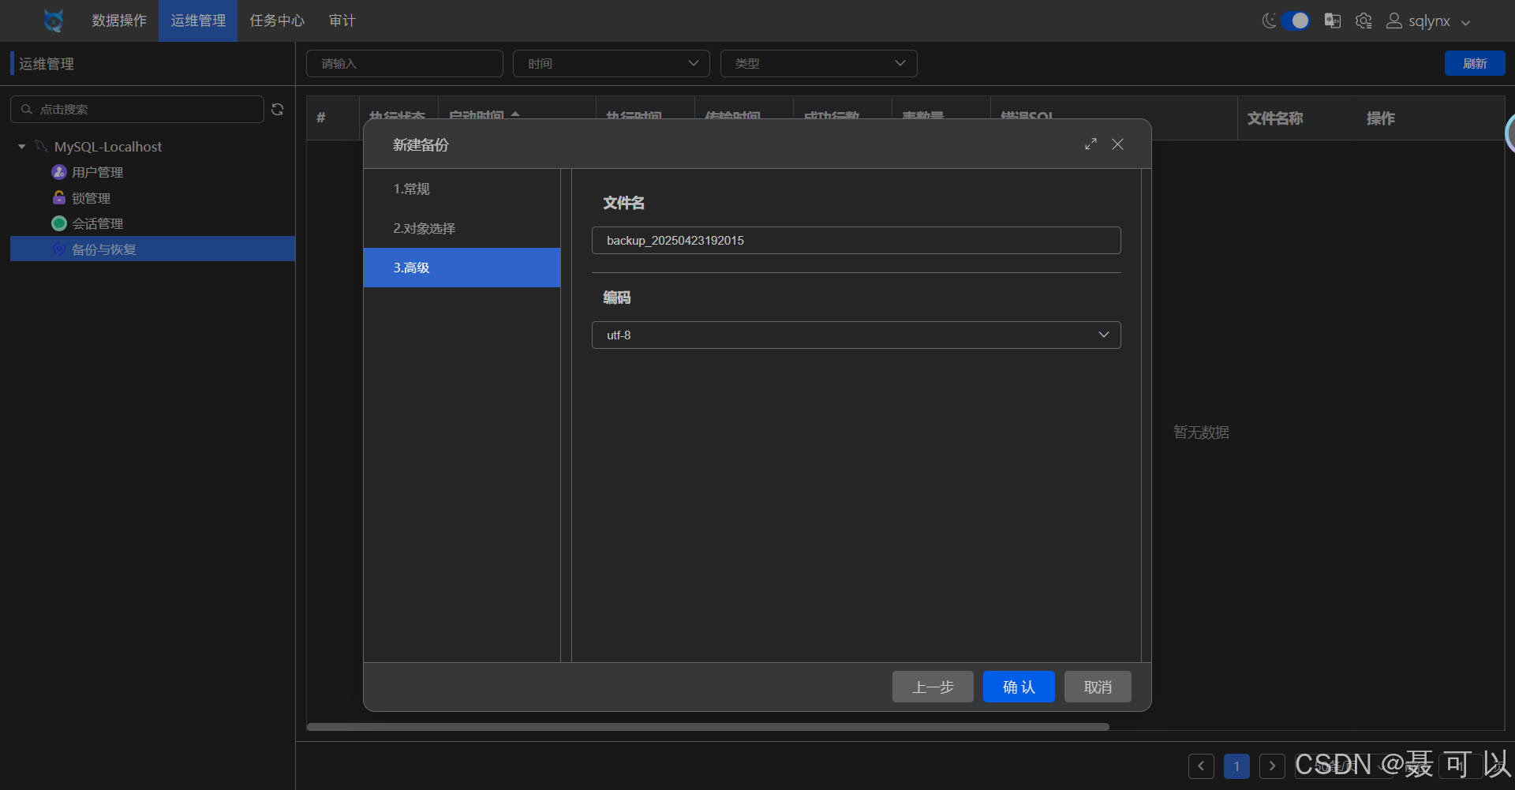Click the horizontal table scrollbar
Viewport: 1515px width, 790px height.
click(708, 726)
